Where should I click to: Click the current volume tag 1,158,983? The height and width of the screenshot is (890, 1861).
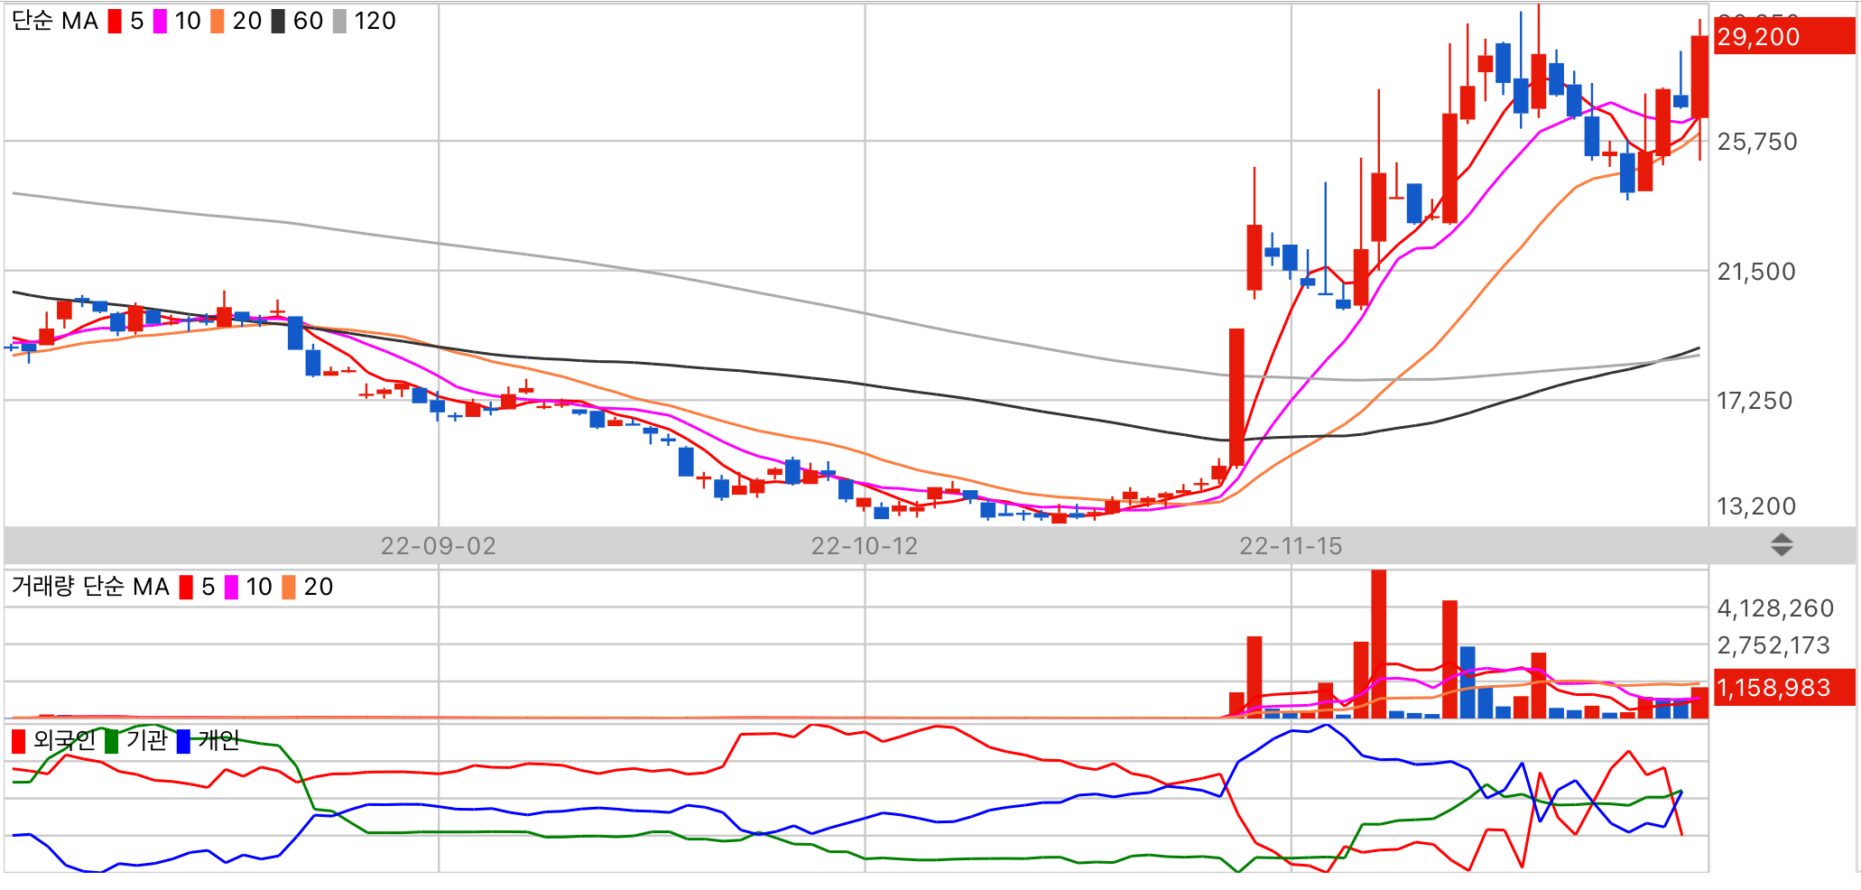(1784, 688)
